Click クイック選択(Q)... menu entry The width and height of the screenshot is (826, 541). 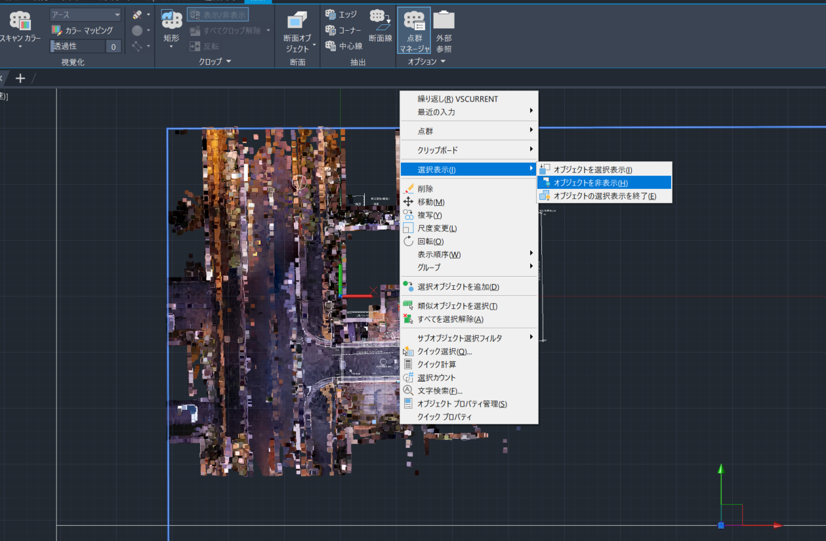tap(444, 351)
